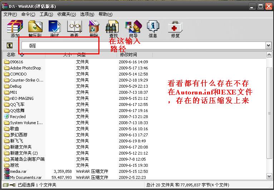Open the 收藏夹(O) menu
The width and height of the screenshot is (274, 190).
67,14
